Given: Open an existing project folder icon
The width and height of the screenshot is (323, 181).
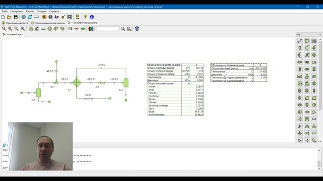Looking at the screenshot, I should 9,17.
